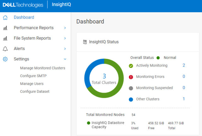Viewport: 202px width, 136px height.
Task: Click the Normal status text
Action: click(170, 58)
